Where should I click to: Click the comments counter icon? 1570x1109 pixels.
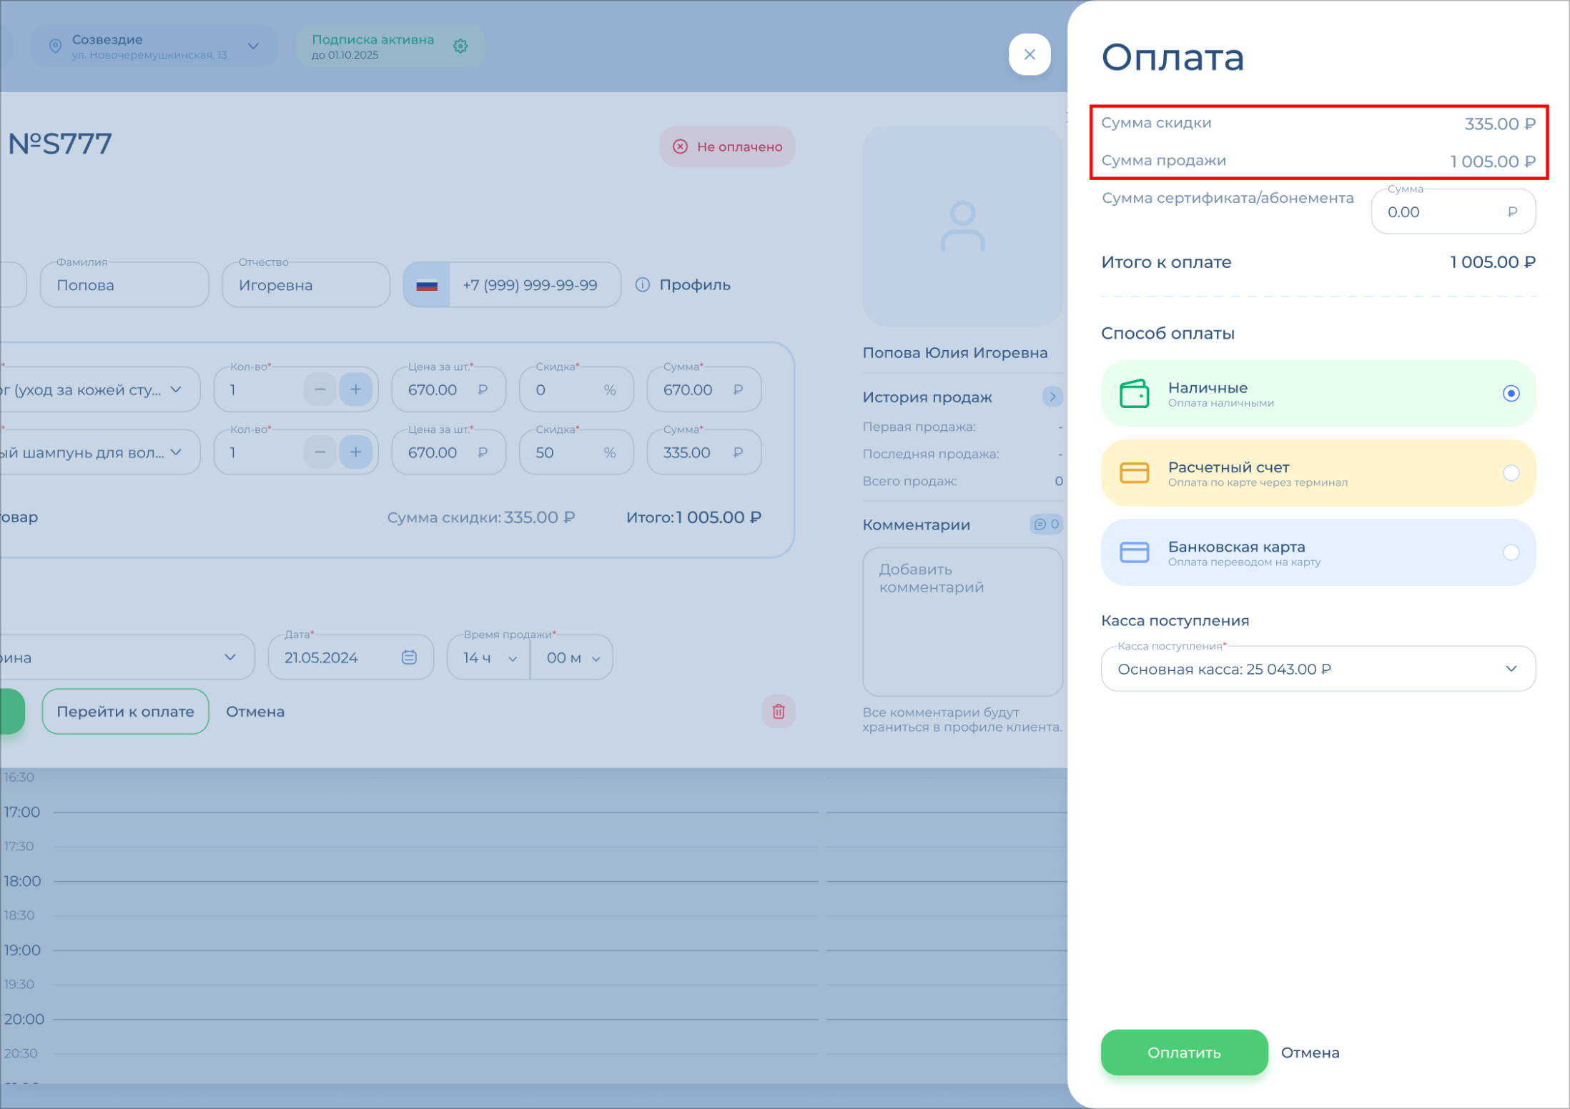pos(1046,524)
